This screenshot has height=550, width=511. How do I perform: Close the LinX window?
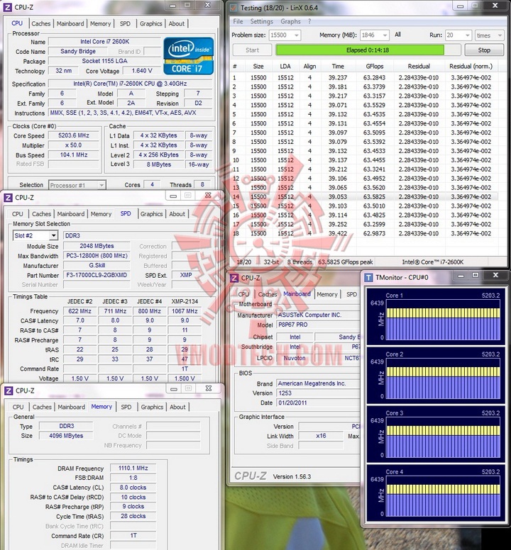point(495,6)
